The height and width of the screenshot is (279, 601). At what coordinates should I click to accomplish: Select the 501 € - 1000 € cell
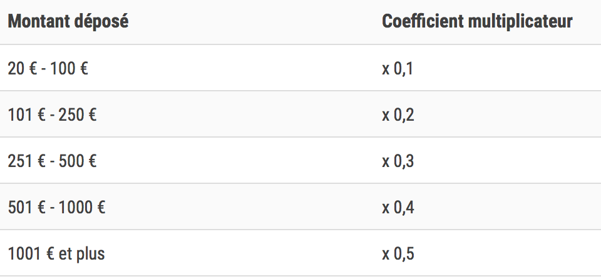(x=56, y=207)
